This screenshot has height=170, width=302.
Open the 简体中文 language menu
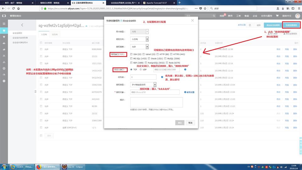point(287,16)
